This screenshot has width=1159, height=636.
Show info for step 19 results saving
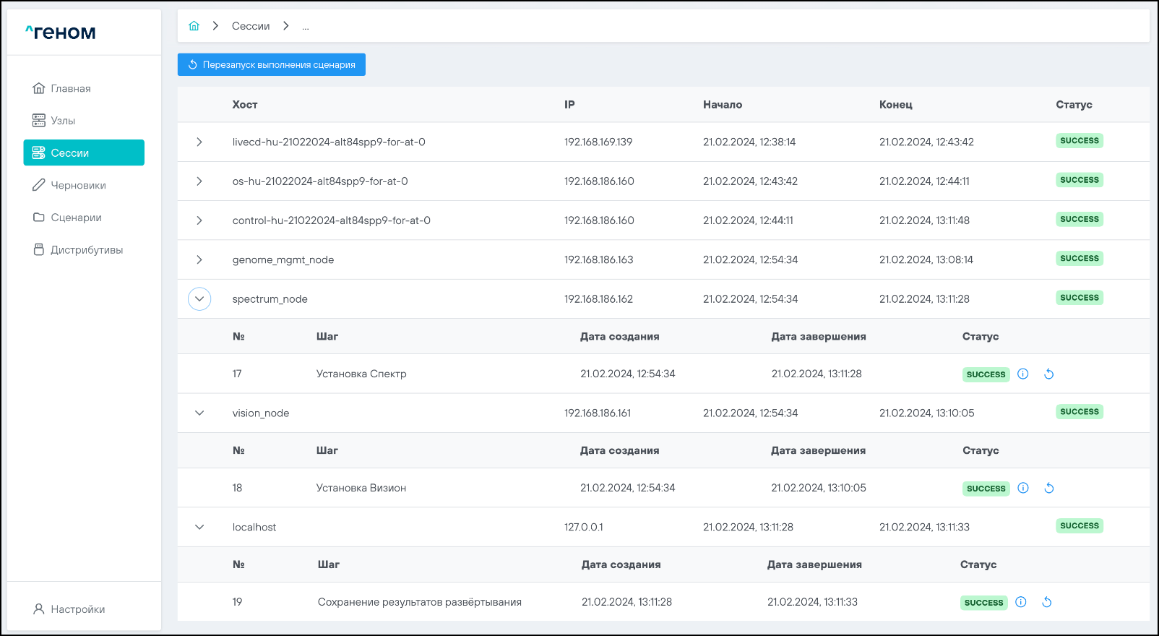tap(1021, 602)
